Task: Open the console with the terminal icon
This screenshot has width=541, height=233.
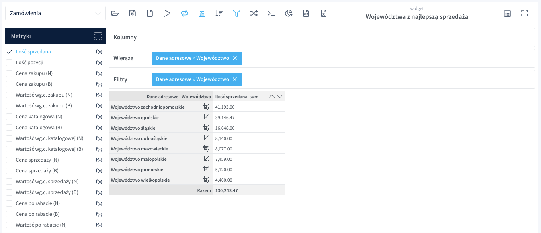Action: 271,13
